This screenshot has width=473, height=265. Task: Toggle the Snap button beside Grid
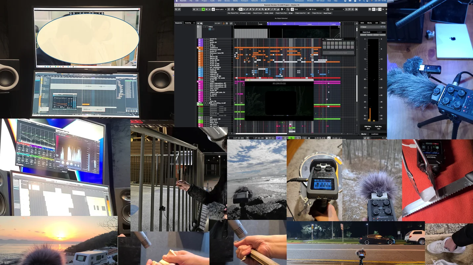[x=292, y=9]
